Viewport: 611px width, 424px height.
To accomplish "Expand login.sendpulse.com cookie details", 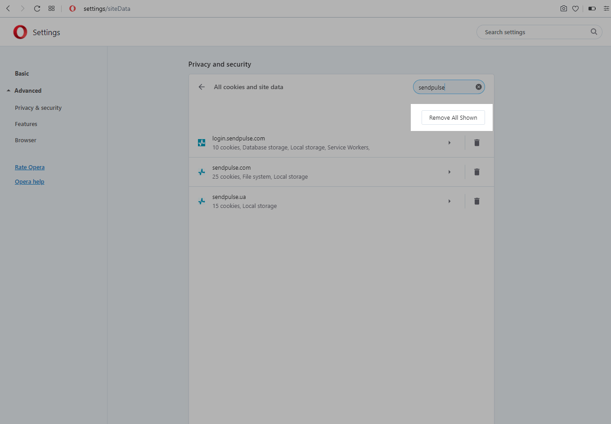I will click(449, 143).
